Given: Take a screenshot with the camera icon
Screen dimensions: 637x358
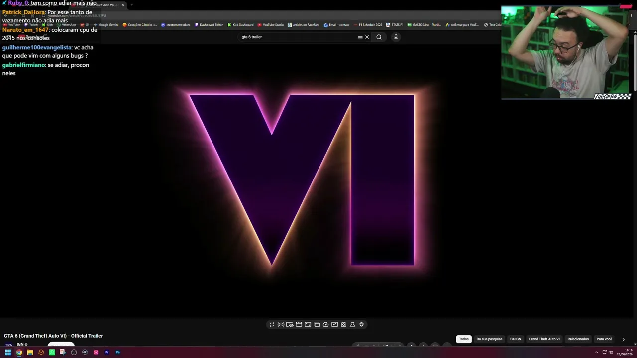Looking at the screenshot, I should (343, 324).
